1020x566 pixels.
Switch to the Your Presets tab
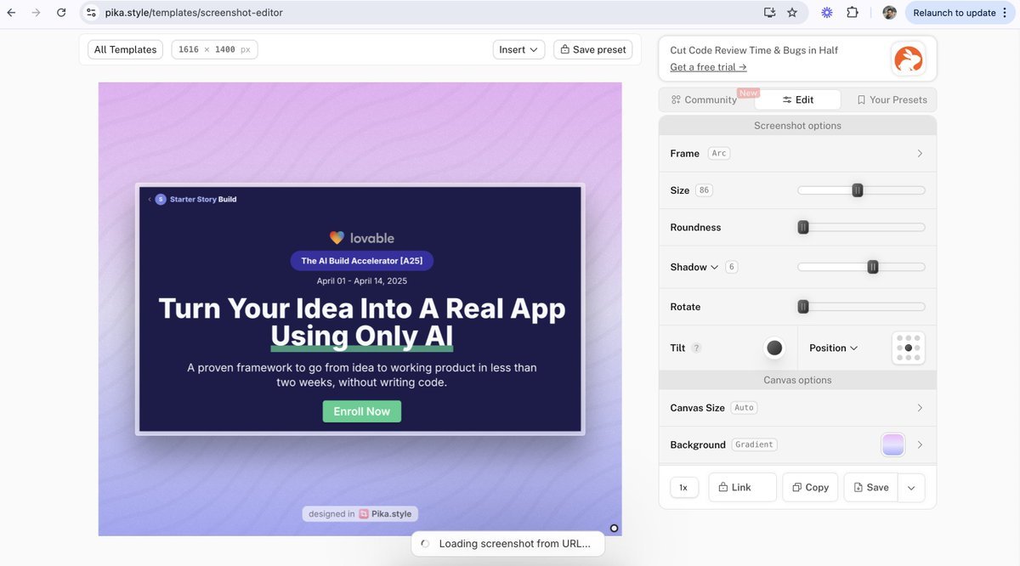point(892,99)
